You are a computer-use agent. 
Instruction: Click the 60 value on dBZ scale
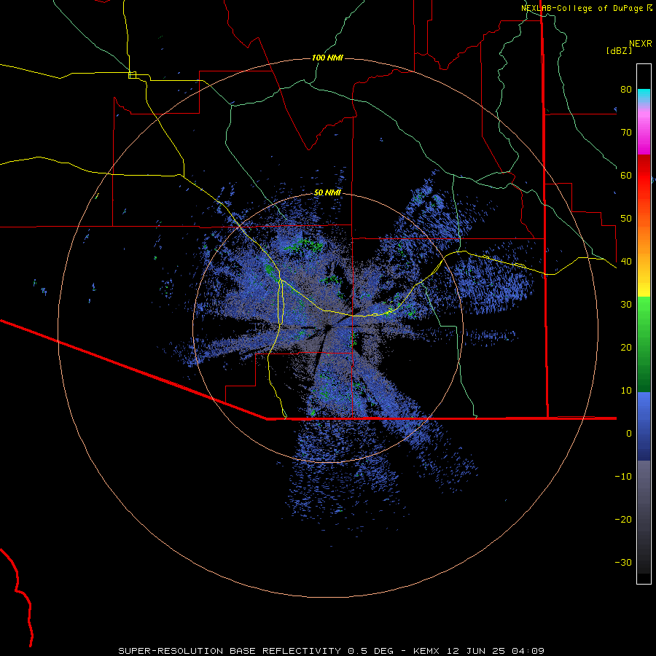(626, 175)
